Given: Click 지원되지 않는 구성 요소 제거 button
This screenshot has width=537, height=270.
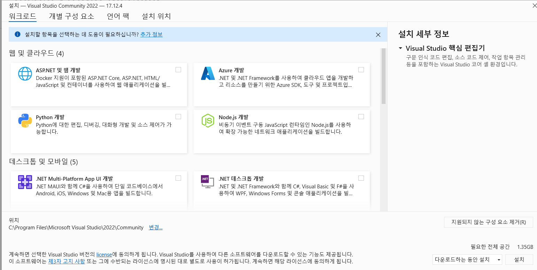Looking at the screenshot, I should click(x=489, y=222).
